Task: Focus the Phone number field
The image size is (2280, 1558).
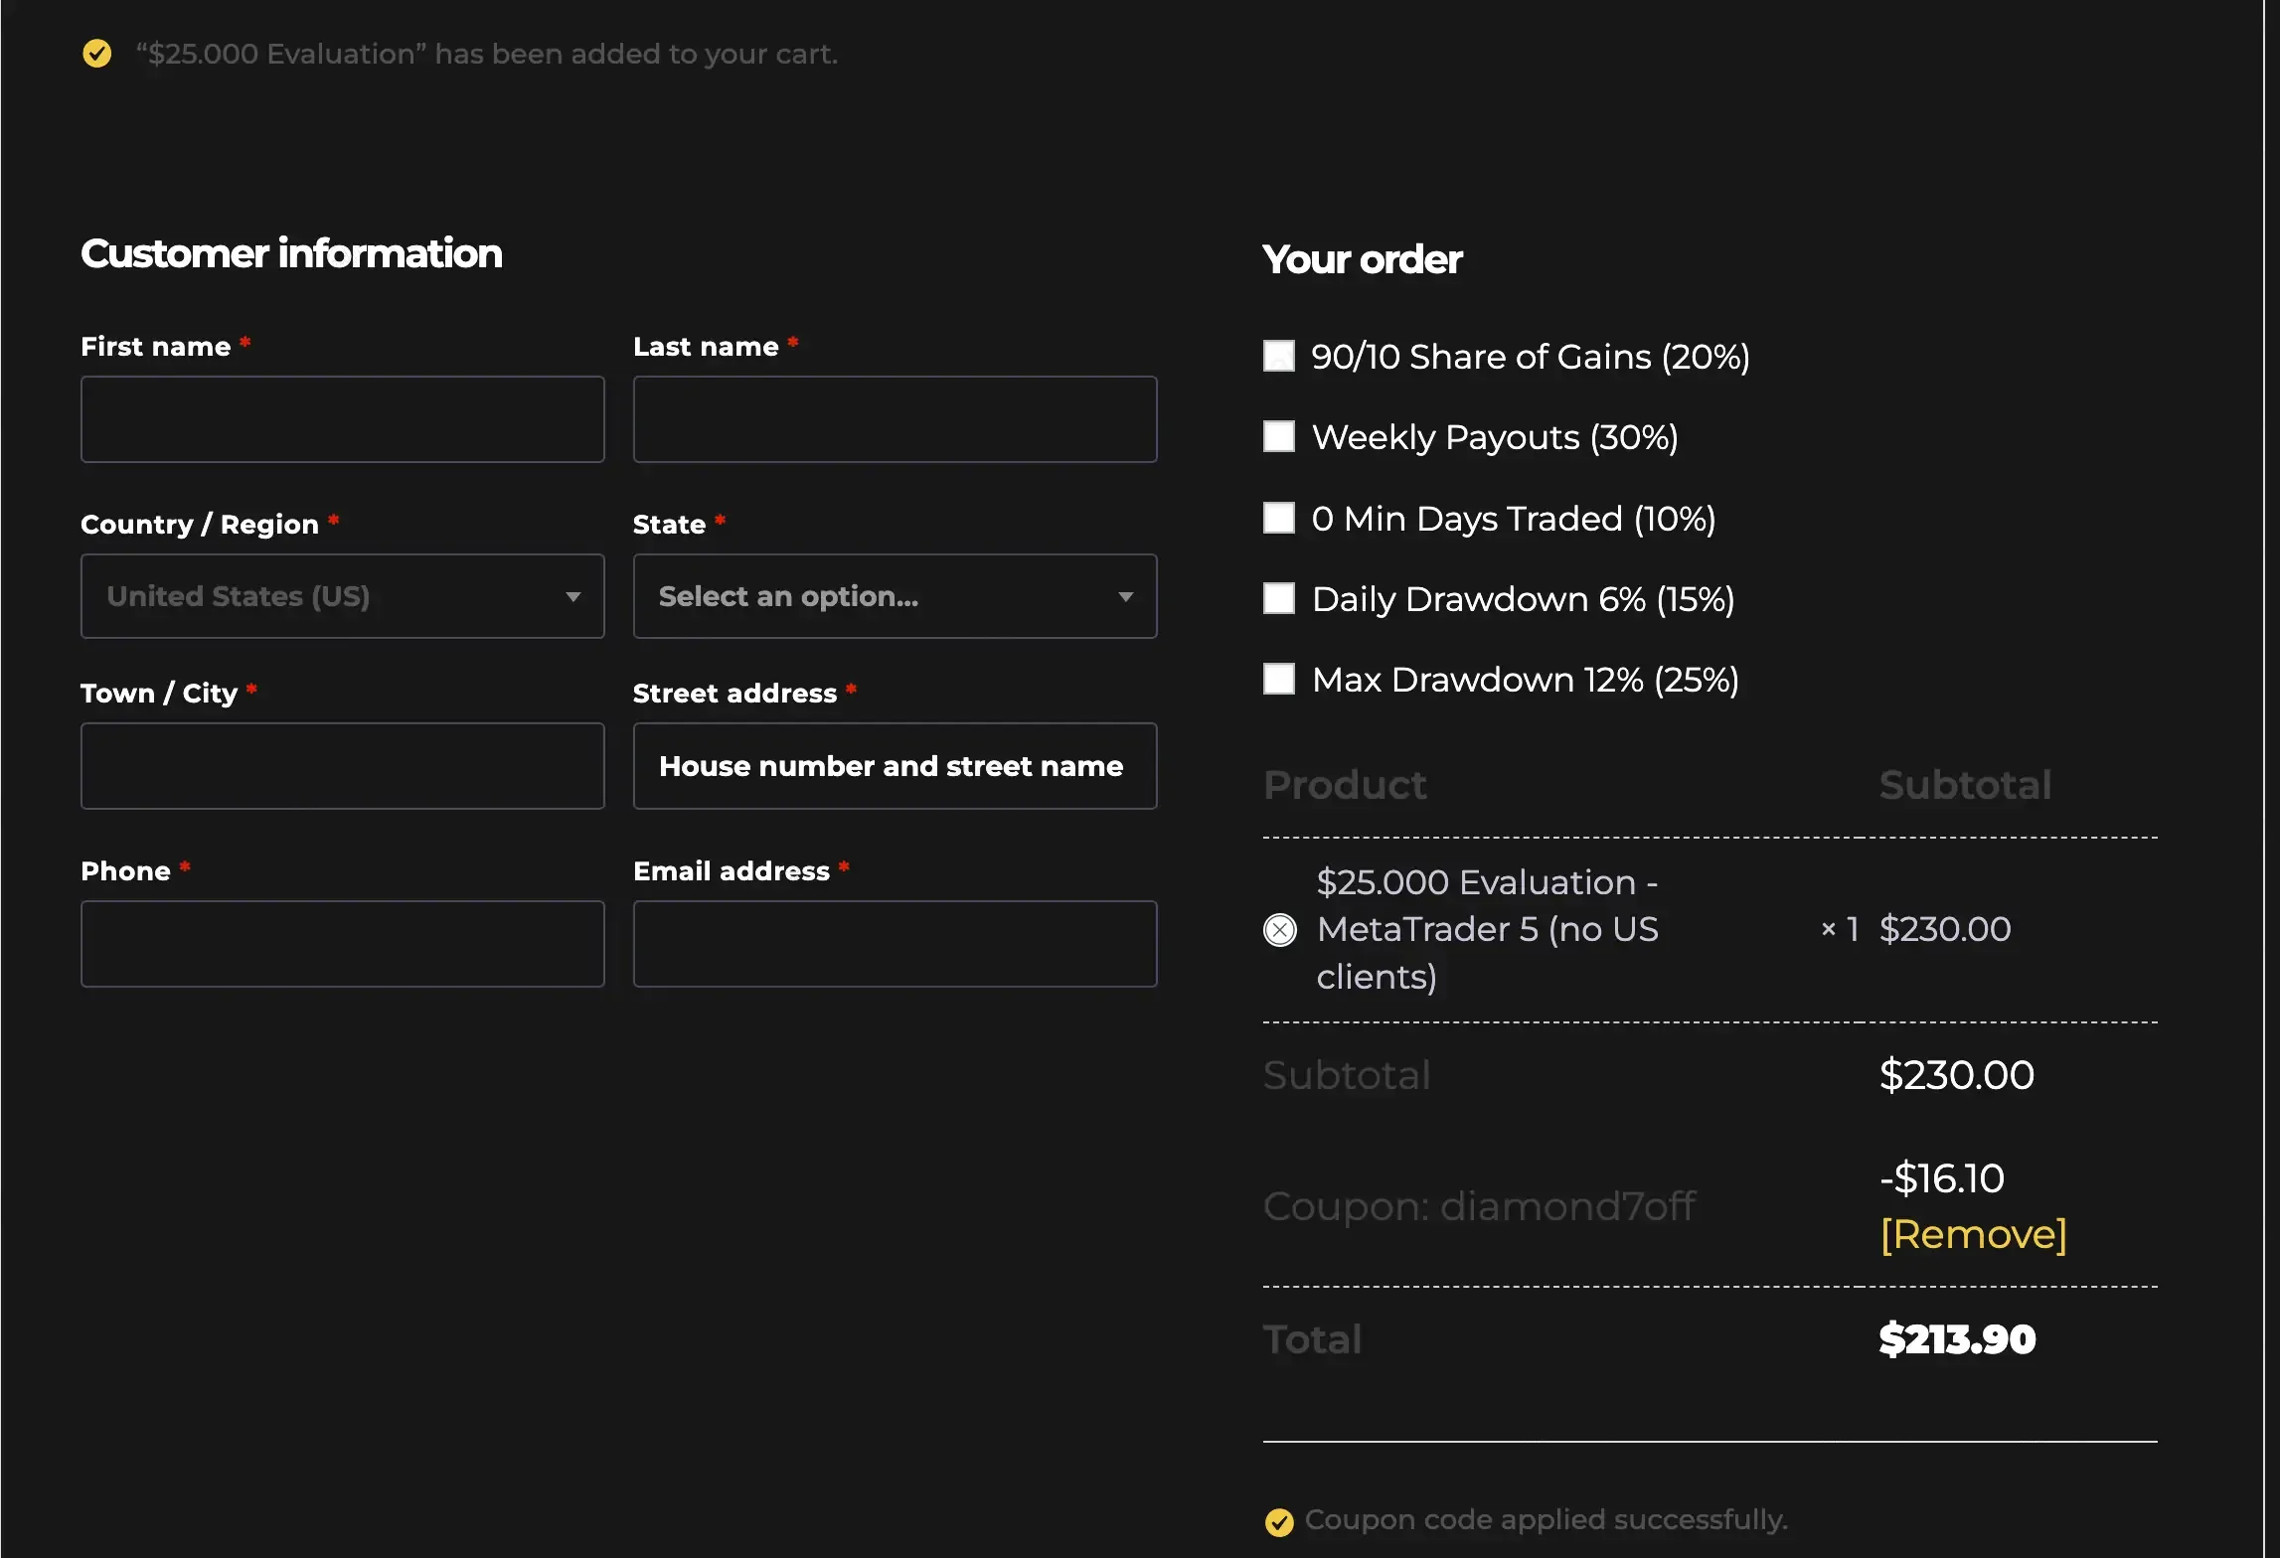Action: click(x=342, y=944)
